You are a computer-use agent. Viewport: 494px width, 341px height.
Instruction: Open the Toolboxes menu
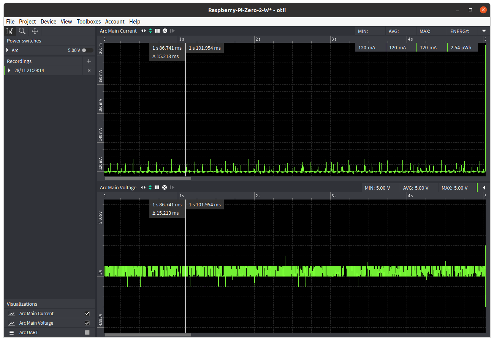(x=89, y=22)
